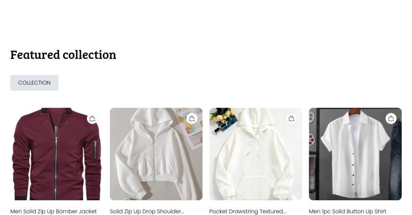Image resolution: width=412 pixels, height=215 pixels.
Task: Select the white short-sleeve shirt image
Action: (355, 154)
